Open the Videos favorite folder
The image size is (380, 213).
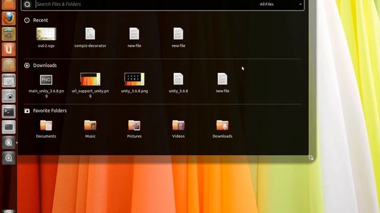tap(178, 129)
